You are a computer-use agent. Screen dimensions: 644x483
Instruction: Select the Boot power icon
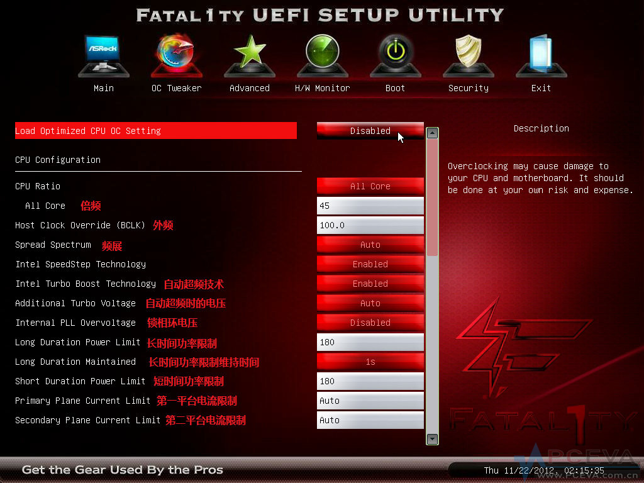pos(395,56)
